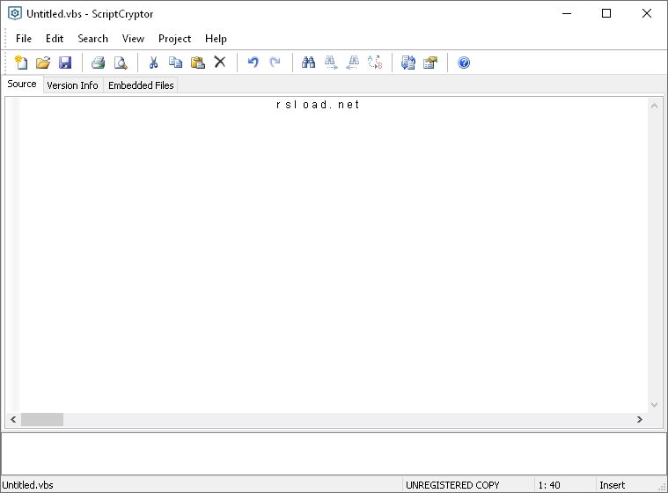Switch to the Version Info tab
The width and height of the screenshot is (668, 493).
pyautogui.click(x=72, y=85)
